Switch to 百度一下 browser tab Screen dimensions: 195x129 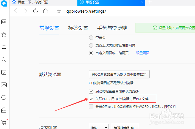[44, 2]
